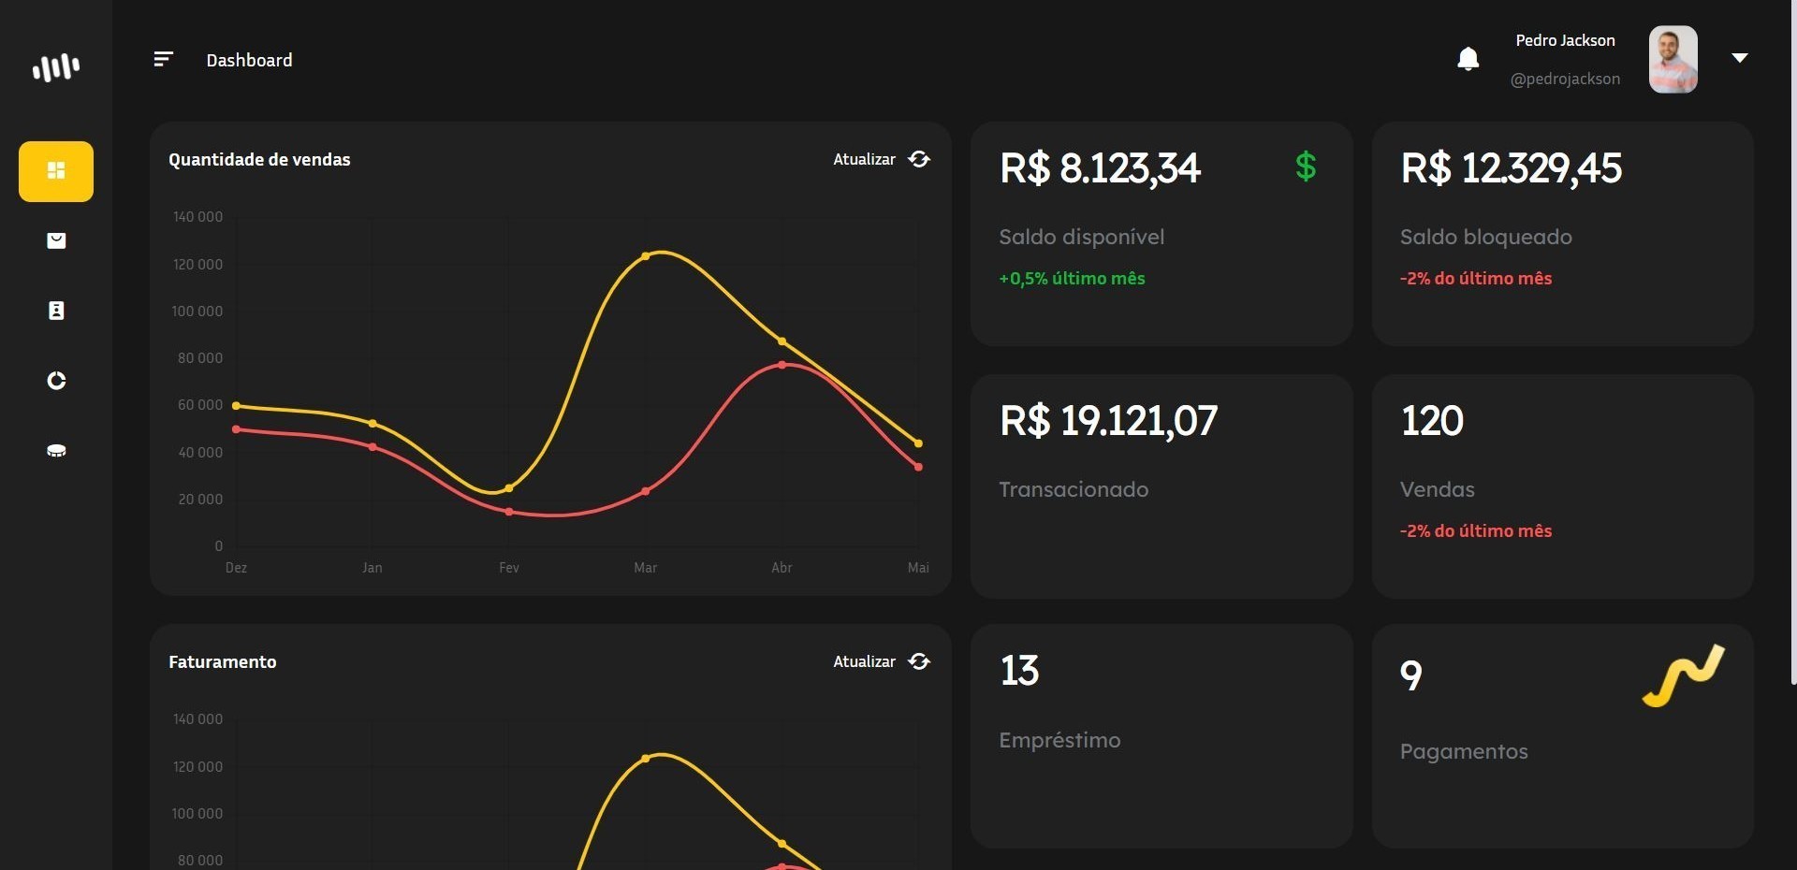This screenshot has height=870, width=1797.
Task: Click yellow Dez data point in sales chart
Action: tap(236, 406)
